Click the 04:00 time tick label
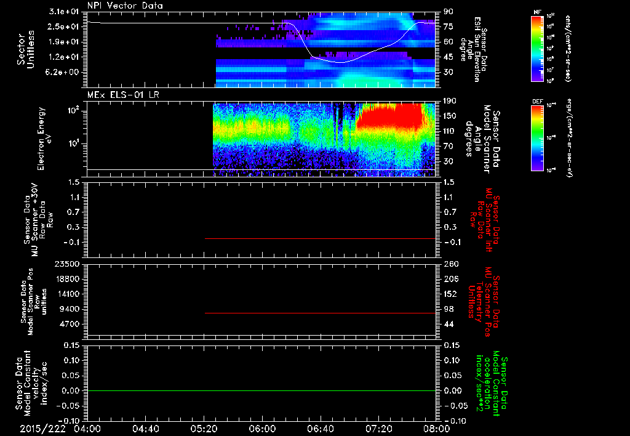The height and width of the screenshot is (436, 630). [x=87, y=429]
